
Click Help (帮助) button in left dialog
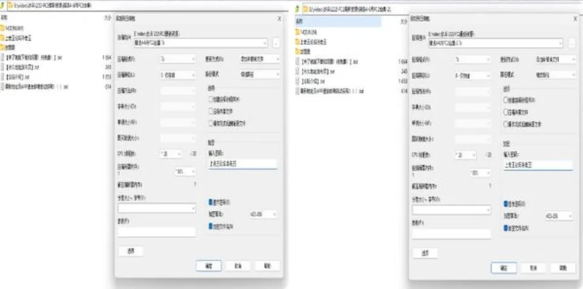267,265
